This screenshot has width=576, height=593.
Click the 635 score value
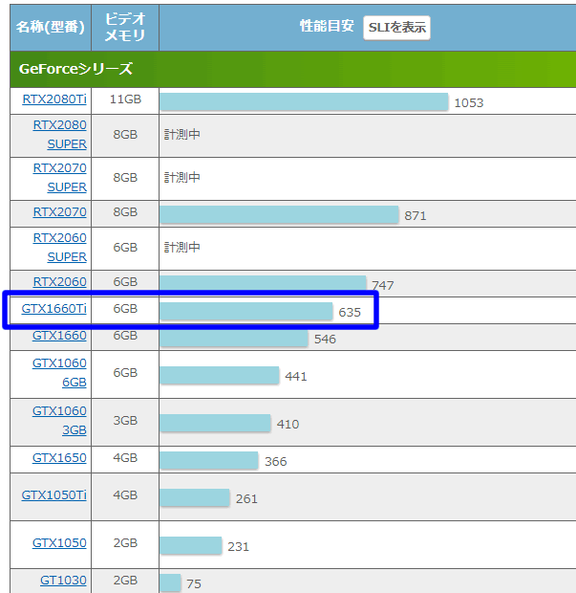coord(350,313)
